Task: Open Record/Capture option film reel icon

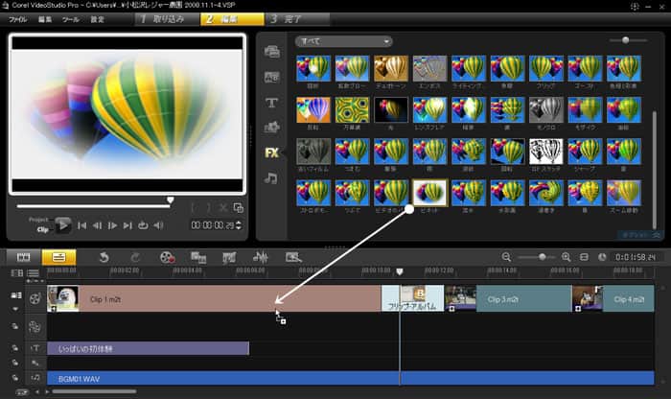Action: click(x=167, y=257)
